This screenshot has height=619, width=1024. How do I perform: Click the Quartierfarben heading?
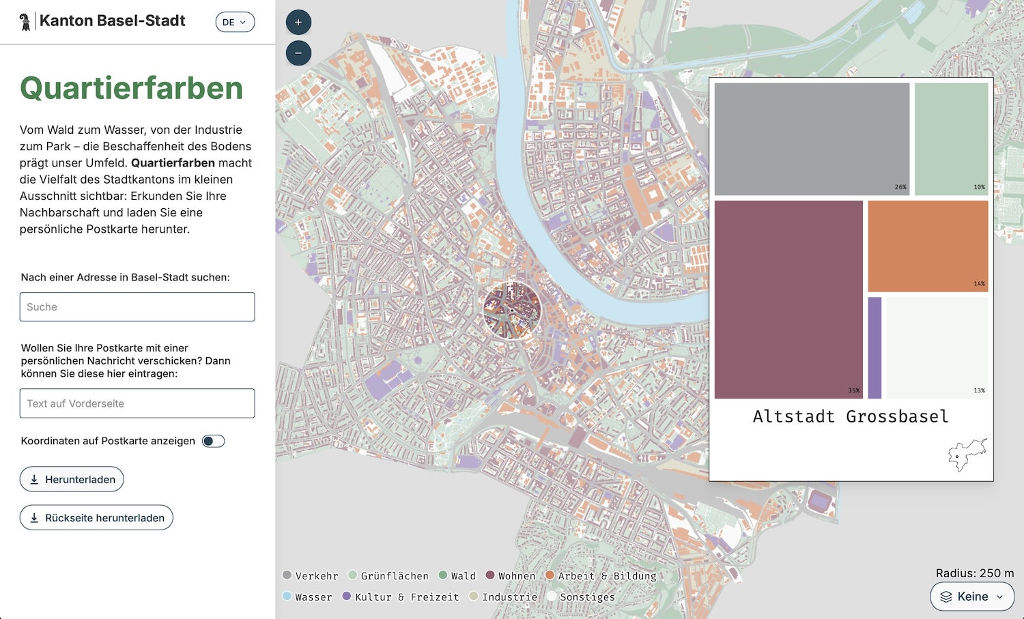[131, 88]
